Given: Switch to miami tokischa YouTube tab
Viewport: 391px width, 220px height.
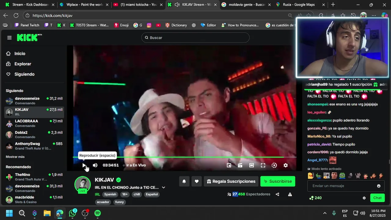Looking at the screenshot, I should coord(137,5).
